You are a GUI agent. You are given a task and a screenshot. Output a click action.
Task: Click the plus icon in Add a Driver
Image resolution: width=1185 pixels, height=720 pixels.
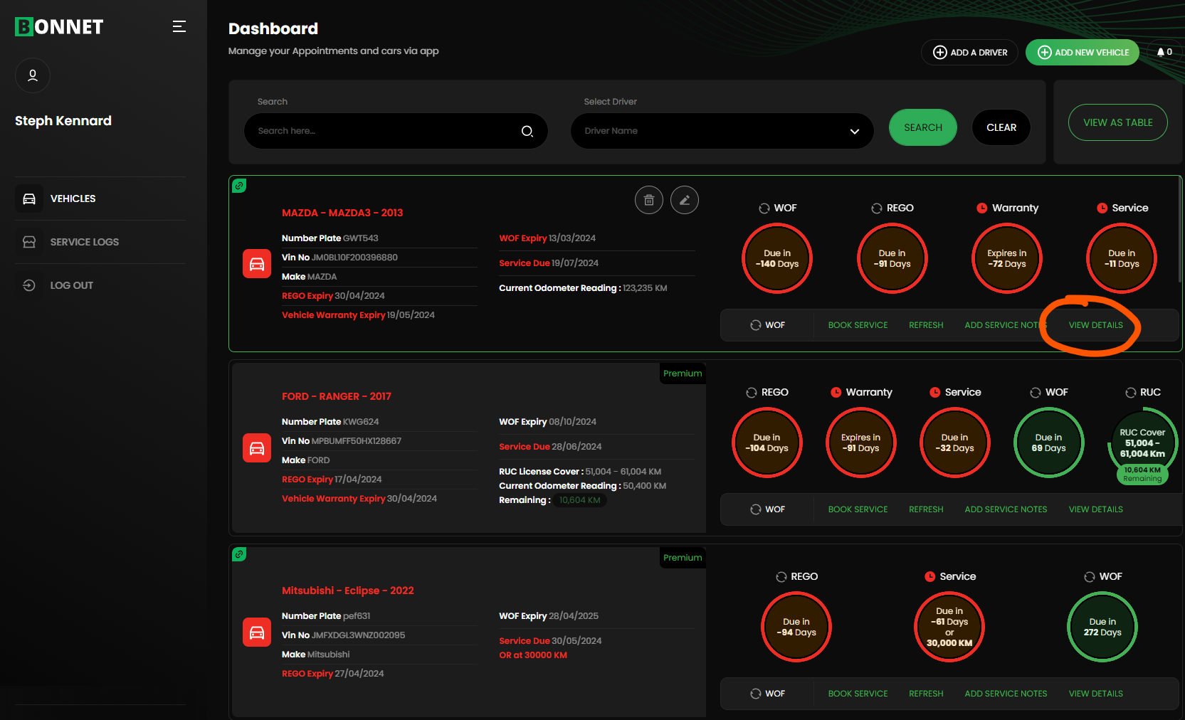(x=940, y=52)
